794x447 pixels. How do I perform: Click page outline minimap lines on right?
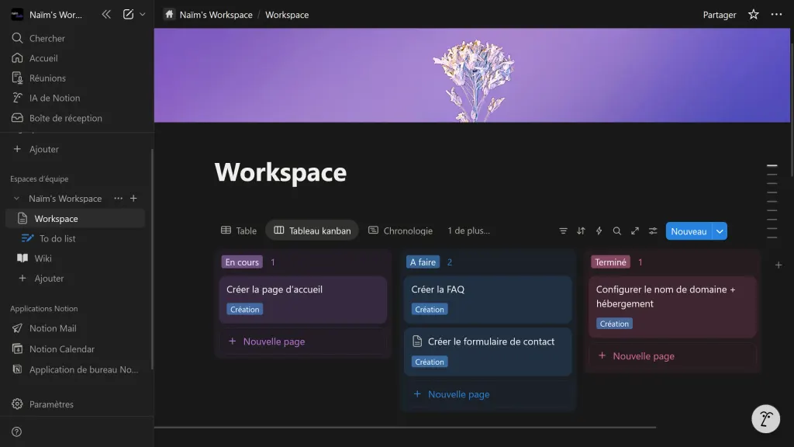coord(772,201)
